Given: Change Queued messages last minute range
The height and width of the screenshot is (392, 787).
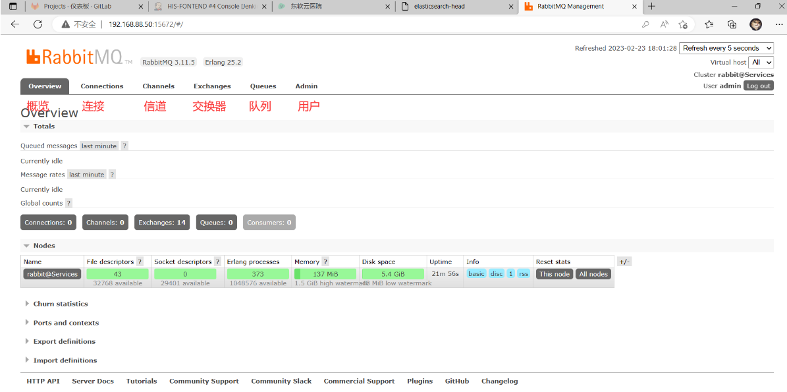Looking at the screenshot, I should (99, 146).
